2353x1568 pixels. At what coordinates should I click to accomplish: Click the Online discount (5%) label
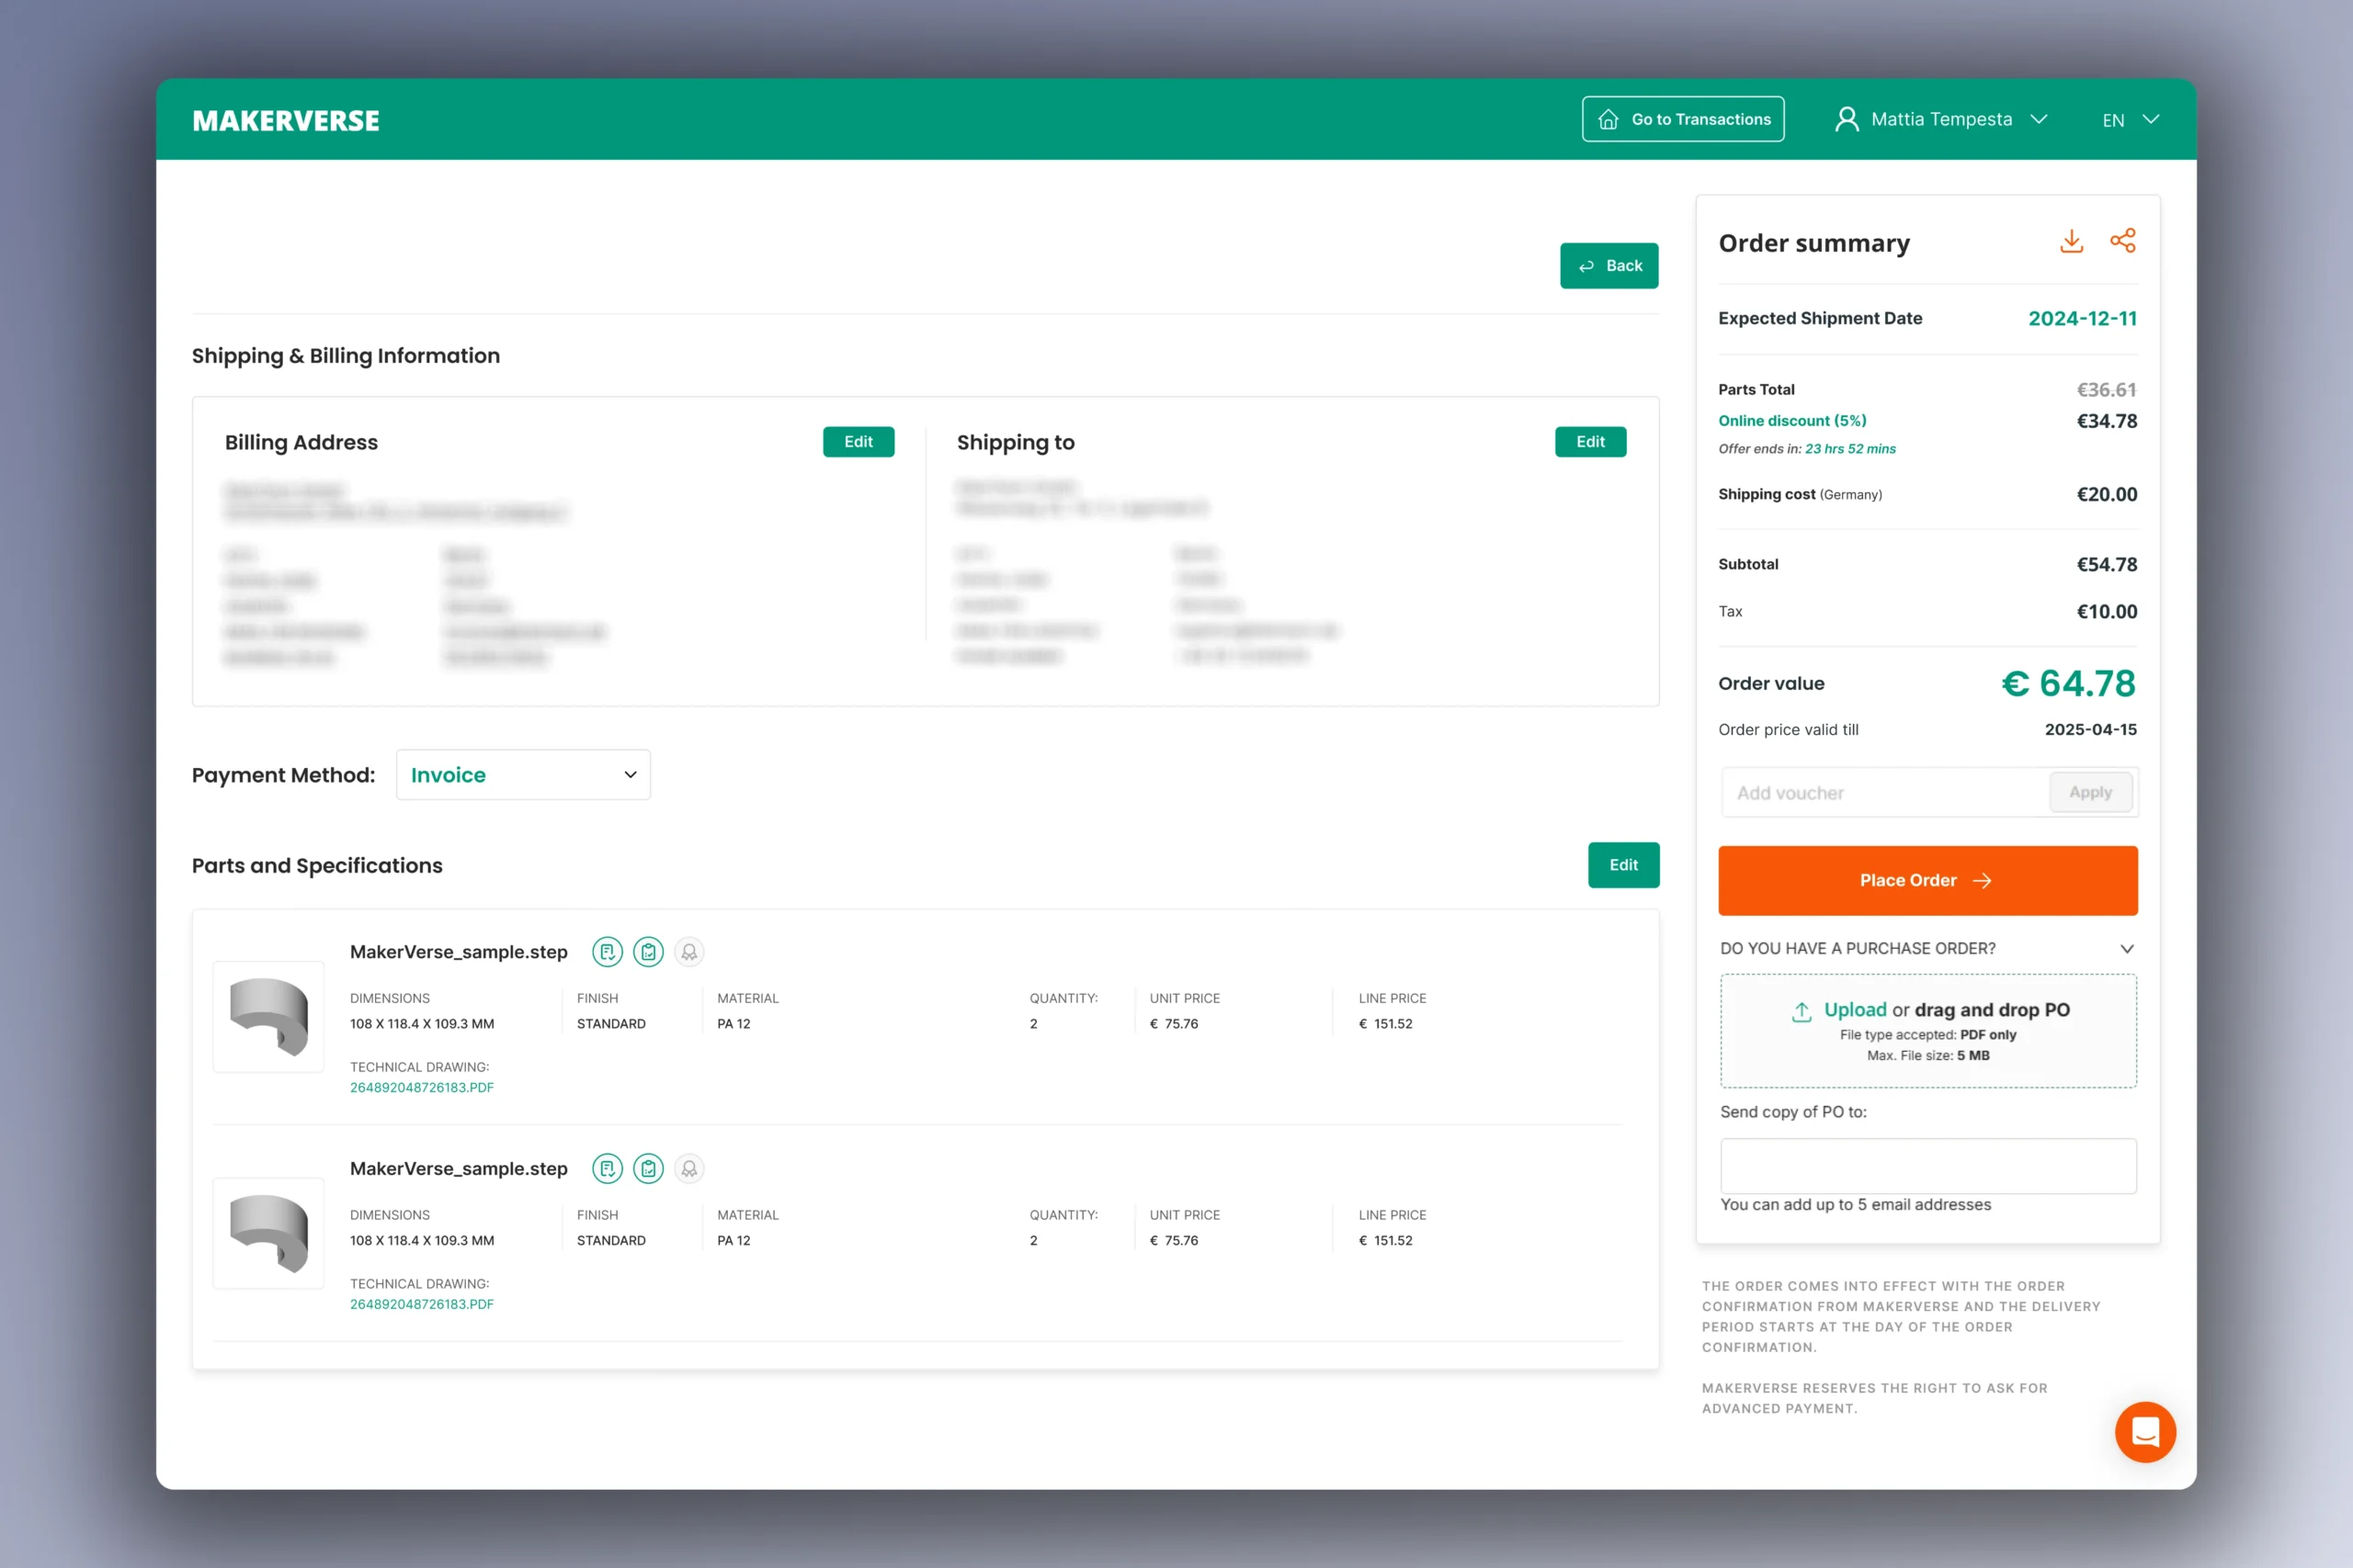1791,421
